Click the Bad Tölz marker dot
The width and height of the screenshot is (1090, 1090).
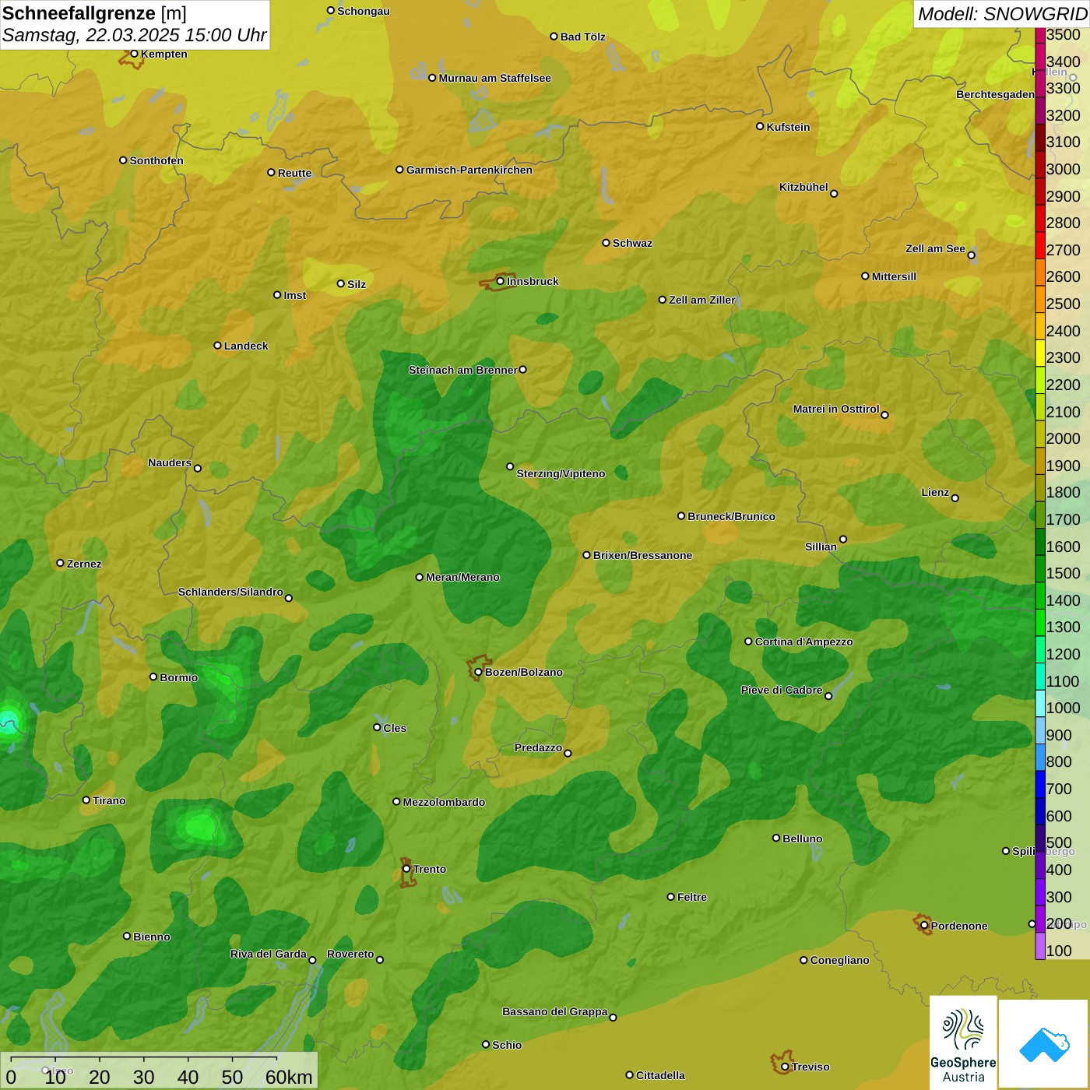pos(554,37)
